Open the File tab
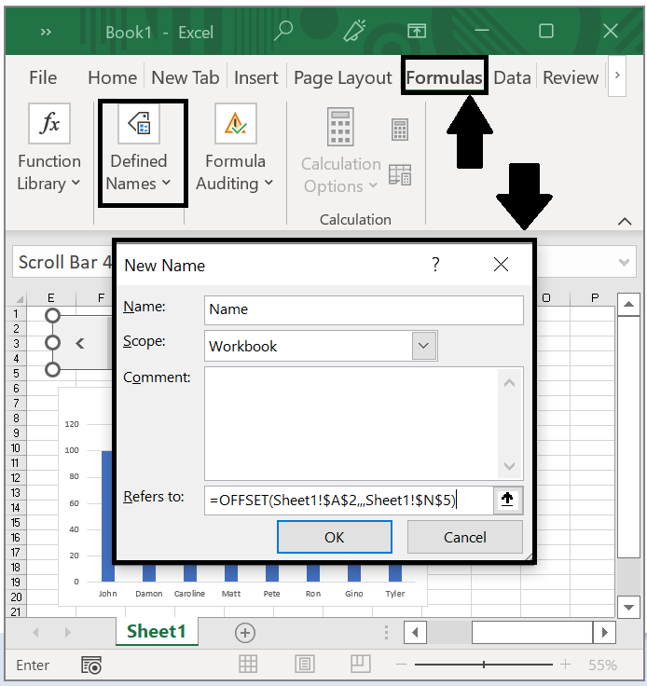The height and width of the screenshot is (686, 647). click(43, 77)
